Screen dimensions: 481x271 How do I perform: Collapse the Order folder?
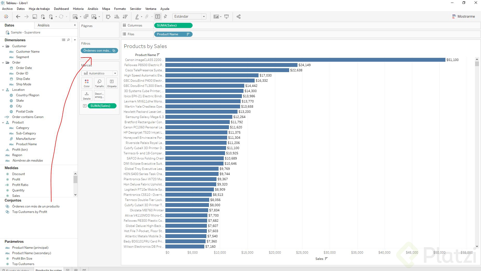[3, 62]
